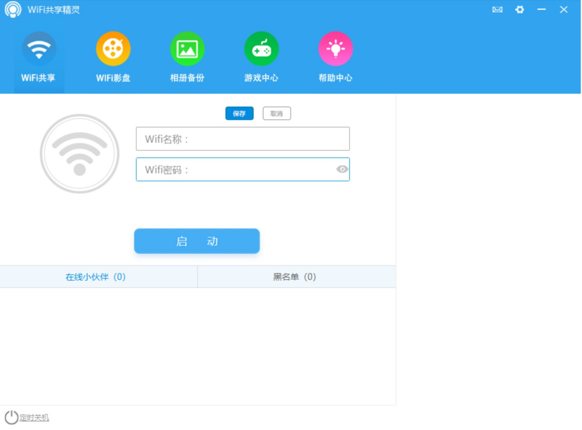Viewport: 582px width, 430px height.
Task: Open the settings gear icon
Action: click(x=519, y=9)
